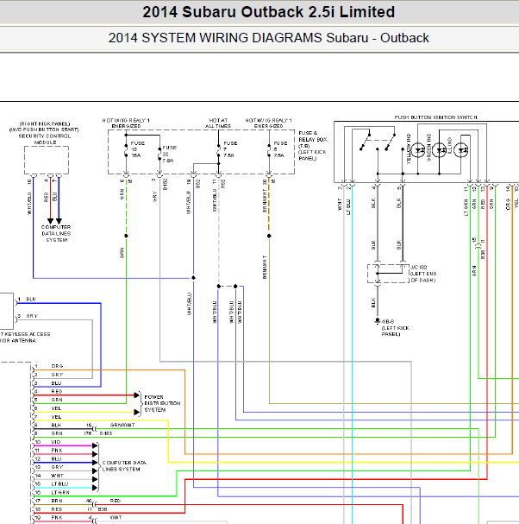
Task: Click connector pin row '3 BLU'
Action: point(49,383)
